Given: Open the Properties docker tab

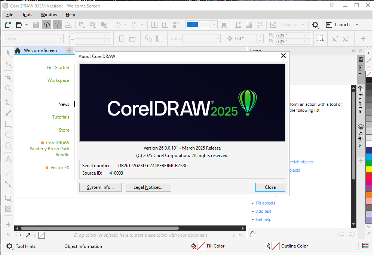Looking at the screenshot, I should coord(361,100).
